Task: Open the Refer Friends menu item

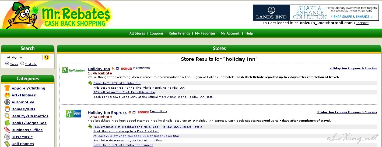Action: point(179,33)
